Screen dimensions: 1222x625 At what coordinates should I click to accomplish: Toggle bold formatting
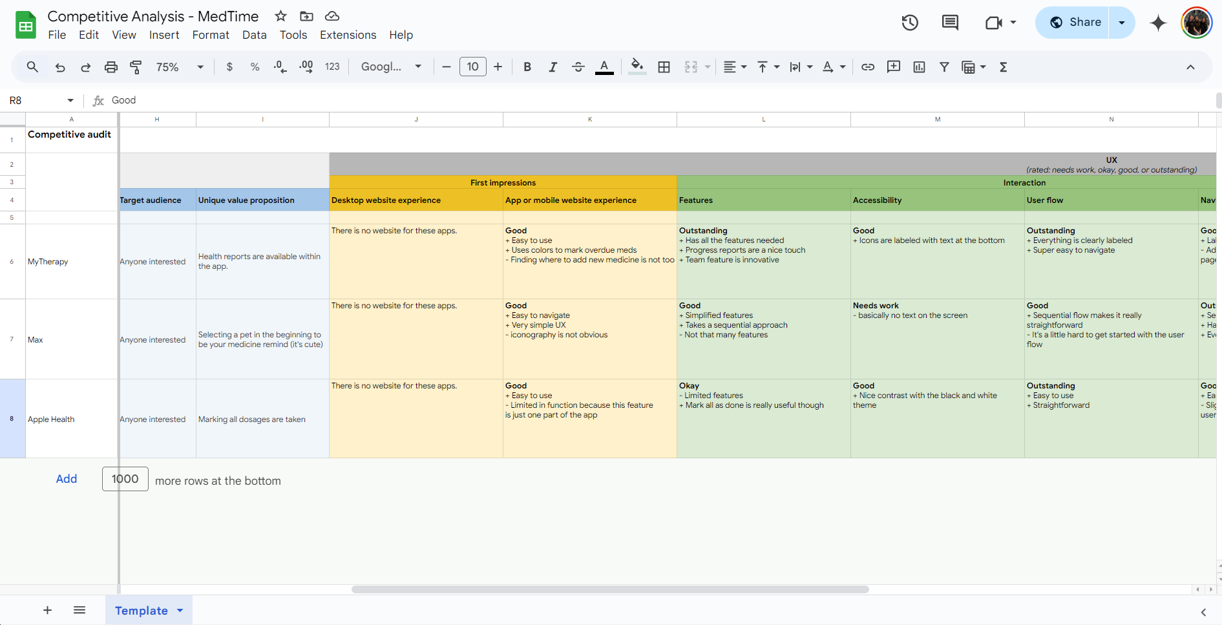pyautogui.click(x=527, y=67)
